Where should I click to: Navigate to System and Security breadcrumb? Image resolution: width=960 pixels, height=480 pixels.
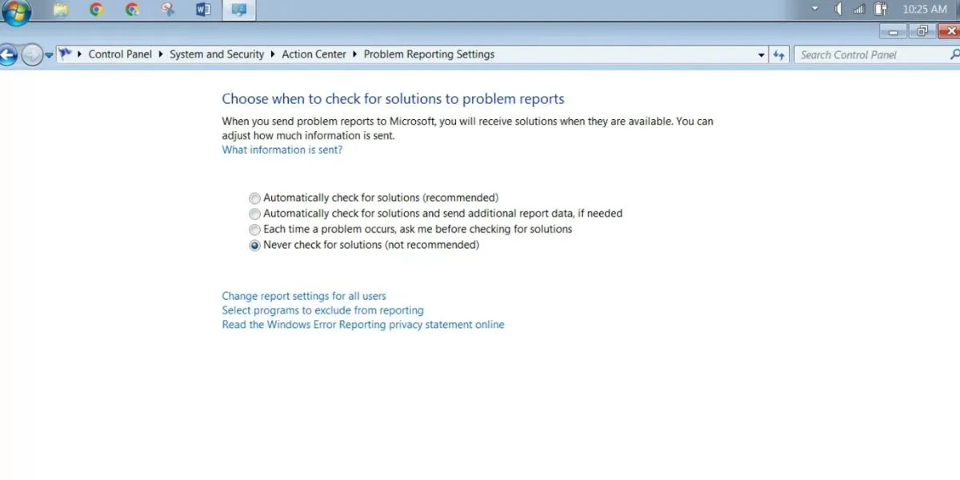tap(217, 54)
